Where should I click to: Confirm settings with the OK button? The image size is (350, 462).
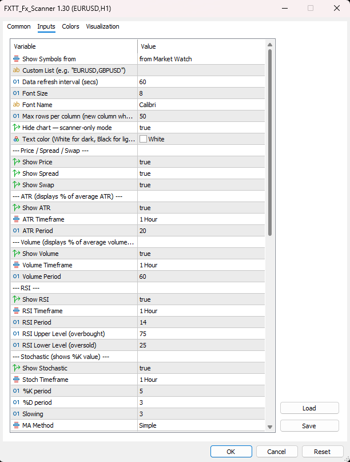click(231, 451)
